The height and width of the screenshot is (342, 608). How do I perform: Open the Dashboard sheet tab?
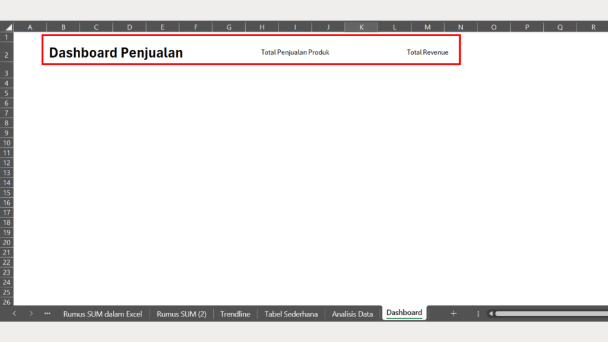404,313
